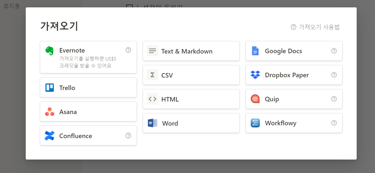The image size is (375, 173).
Task: Import a CSV file
Action: pos(191,75)
